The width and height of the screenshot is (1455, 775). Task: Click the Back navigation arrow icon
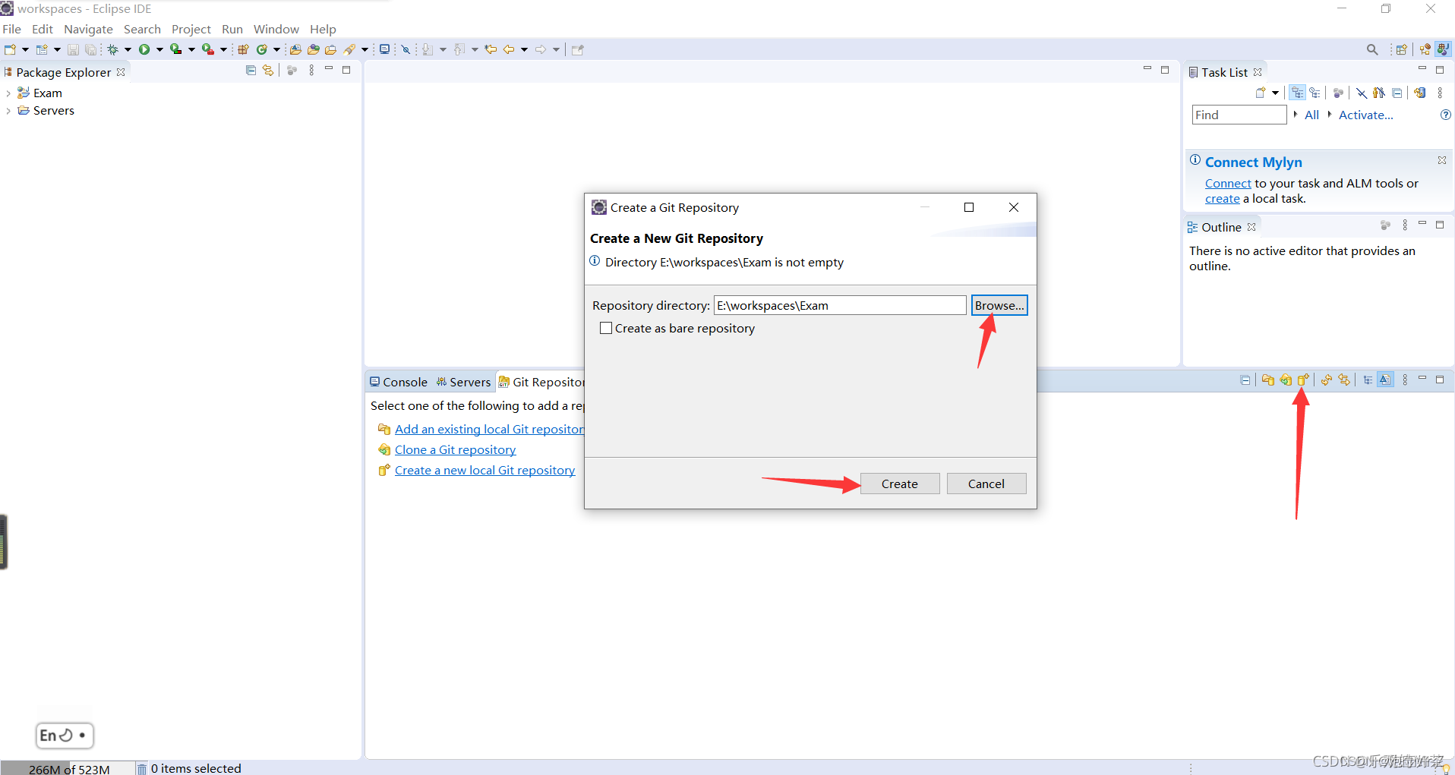pos(509,49)
